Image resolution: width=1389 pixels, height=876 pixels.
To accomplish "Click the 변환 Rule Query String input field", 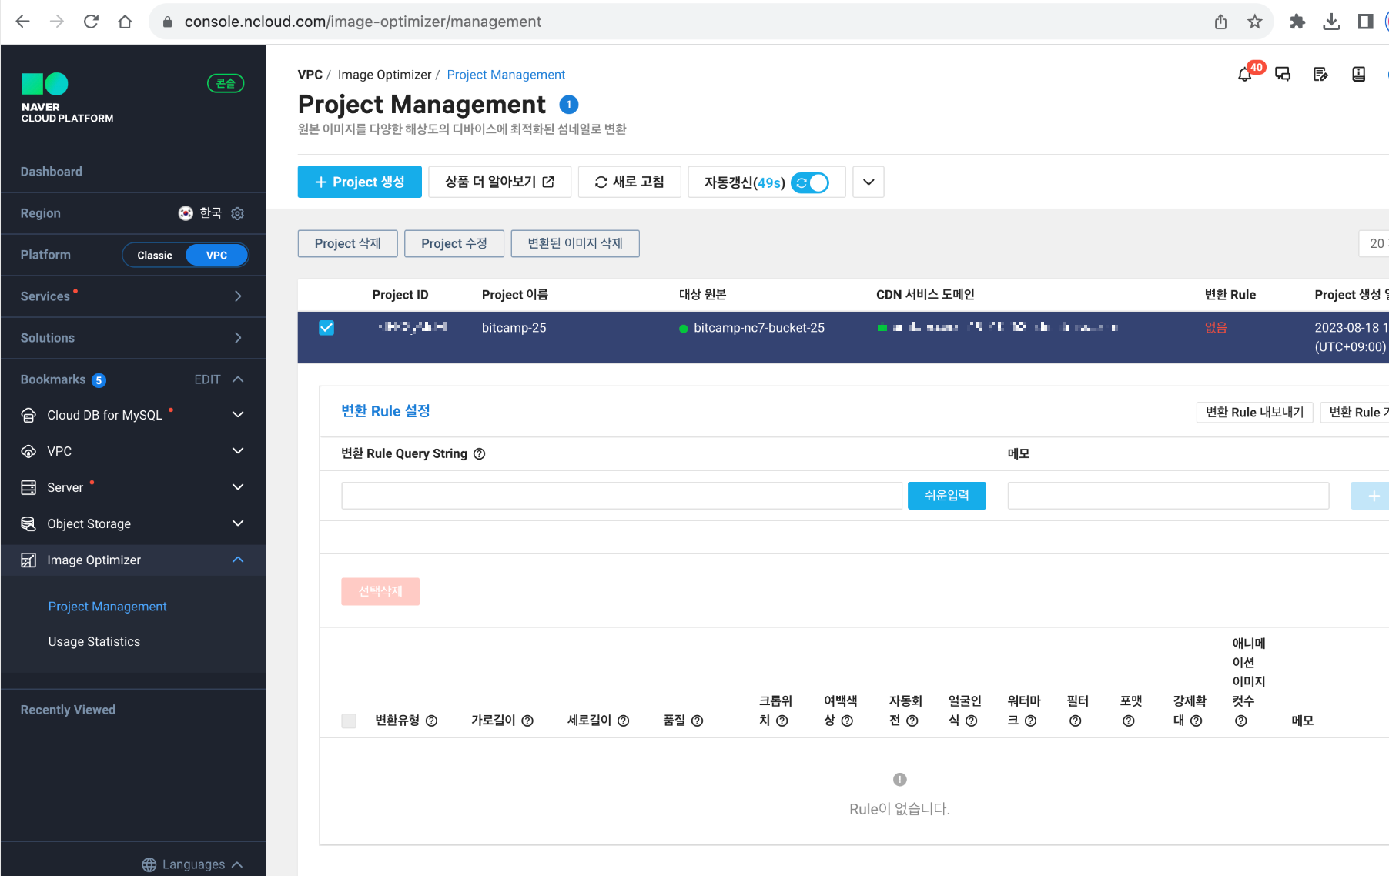I will [x=621, y=496].
